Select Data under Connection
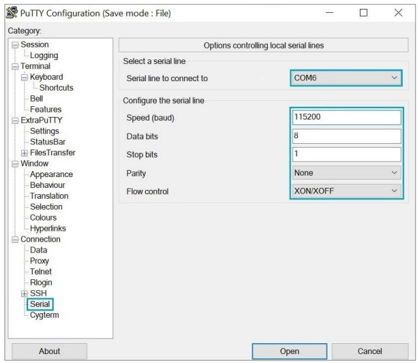This screenshot has height=363, width=418. tap(38, 250)
